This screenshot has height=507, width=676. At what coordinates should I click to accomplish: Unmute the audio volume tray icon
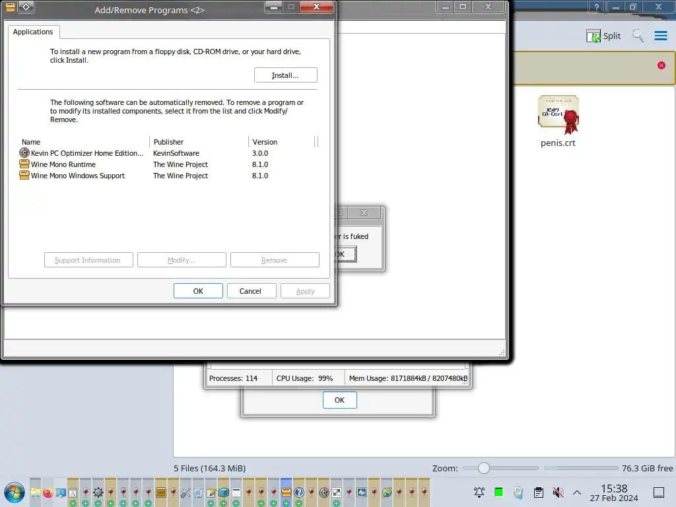point(558,492)
